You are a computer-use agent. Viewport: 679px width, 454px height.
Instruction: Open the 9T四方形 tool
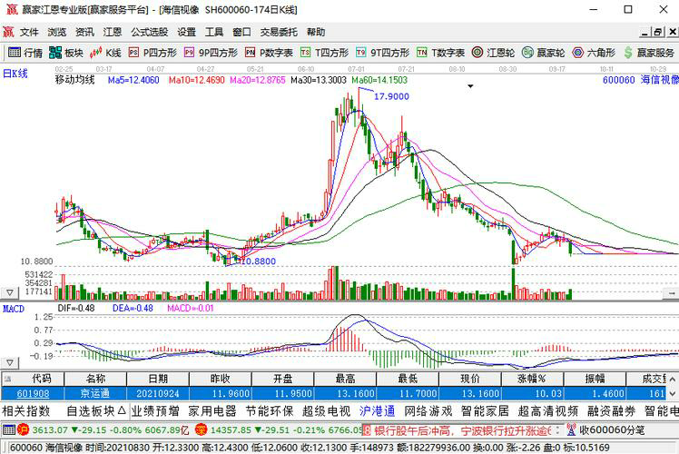(x=382, y=53)
